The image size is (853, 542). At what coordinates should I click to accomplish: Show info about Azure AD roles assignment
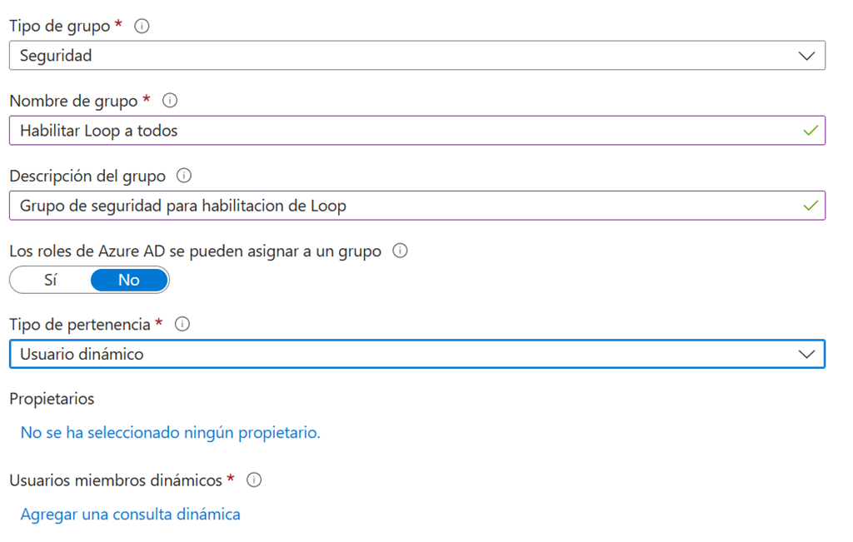(400, 251)
